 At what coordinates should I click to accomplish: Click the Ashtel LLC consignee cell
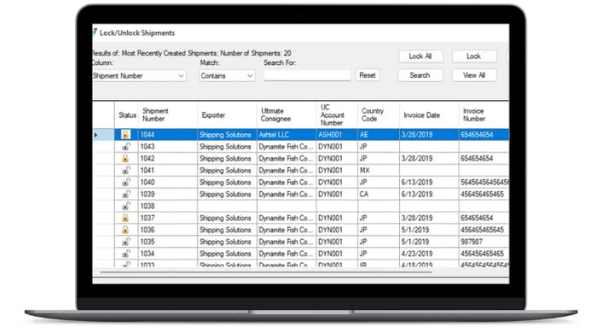[287, 135]
